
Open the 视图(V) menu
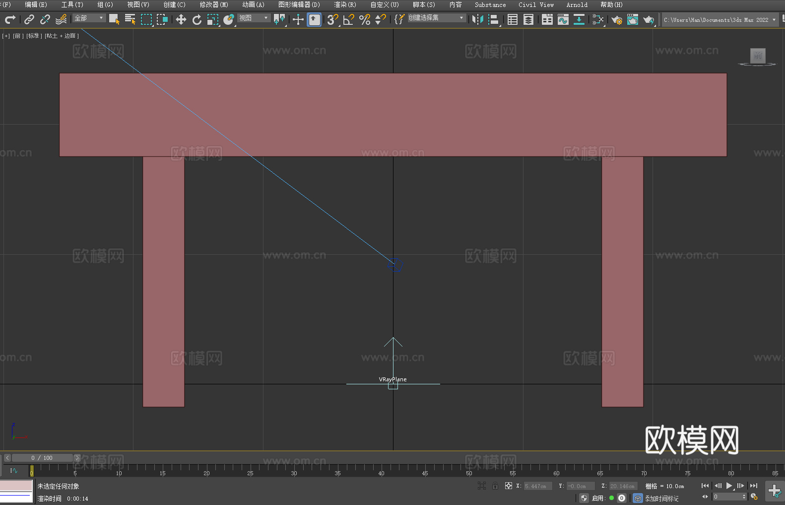[138, 4]
